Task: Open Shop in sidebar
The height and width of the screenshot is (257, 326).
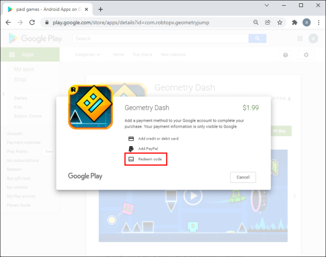Action: coord(20,80)
